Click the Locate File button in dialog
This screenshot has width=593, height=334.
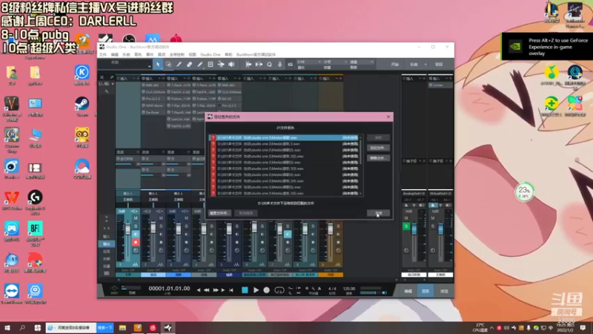378,148
